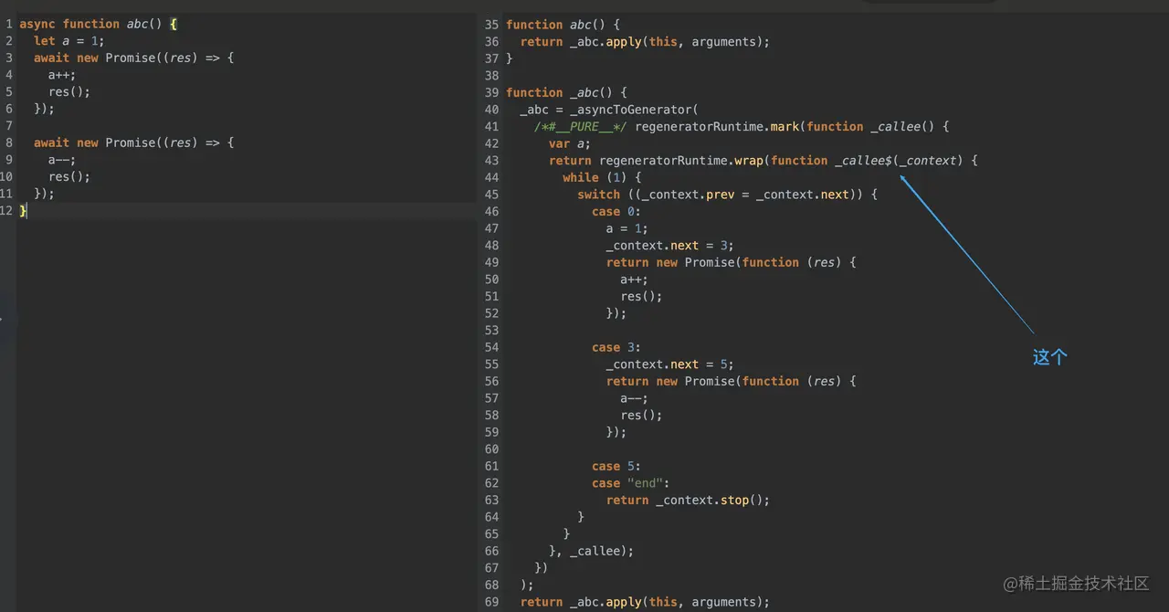
Task: Click "a = 1;" on line 47
Action: tap(627, 228)
